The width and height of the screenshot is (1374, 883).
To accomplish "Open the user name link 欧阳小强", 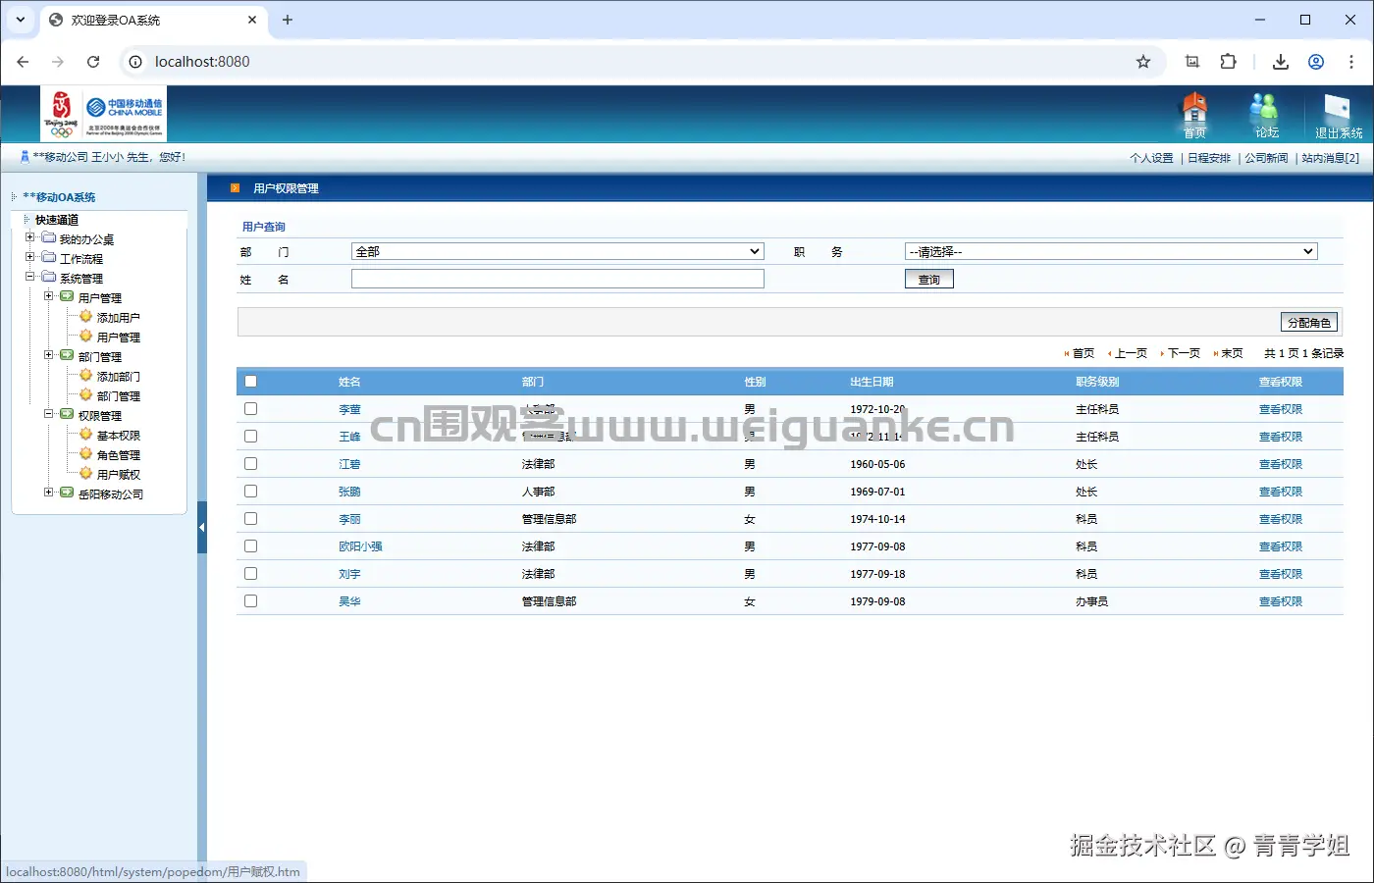I will point(360,546).
